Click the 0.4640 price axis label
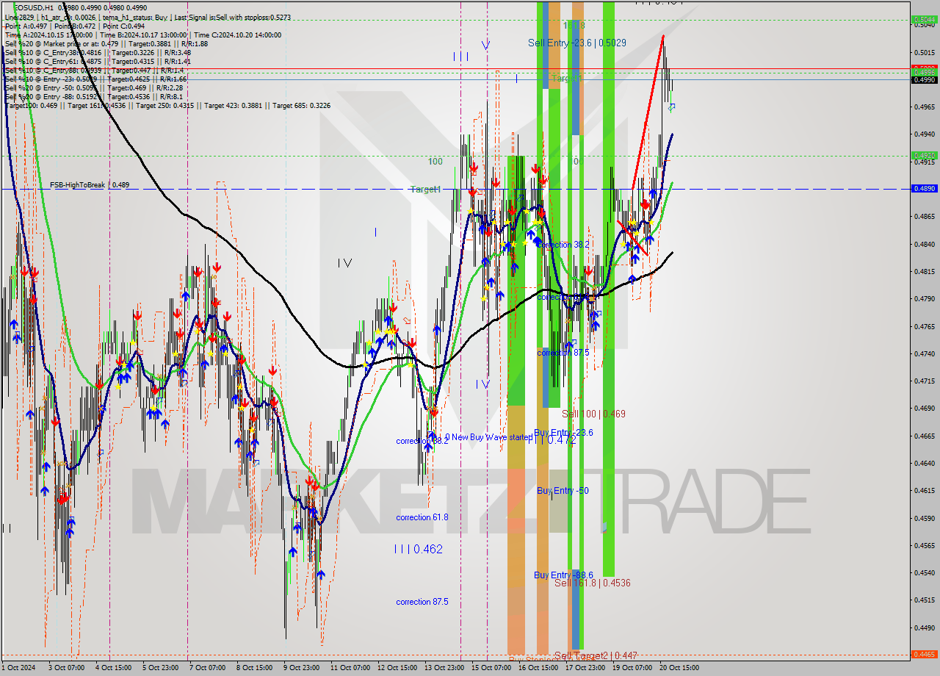Screen dimensions: 940x676 coord(925,464)
